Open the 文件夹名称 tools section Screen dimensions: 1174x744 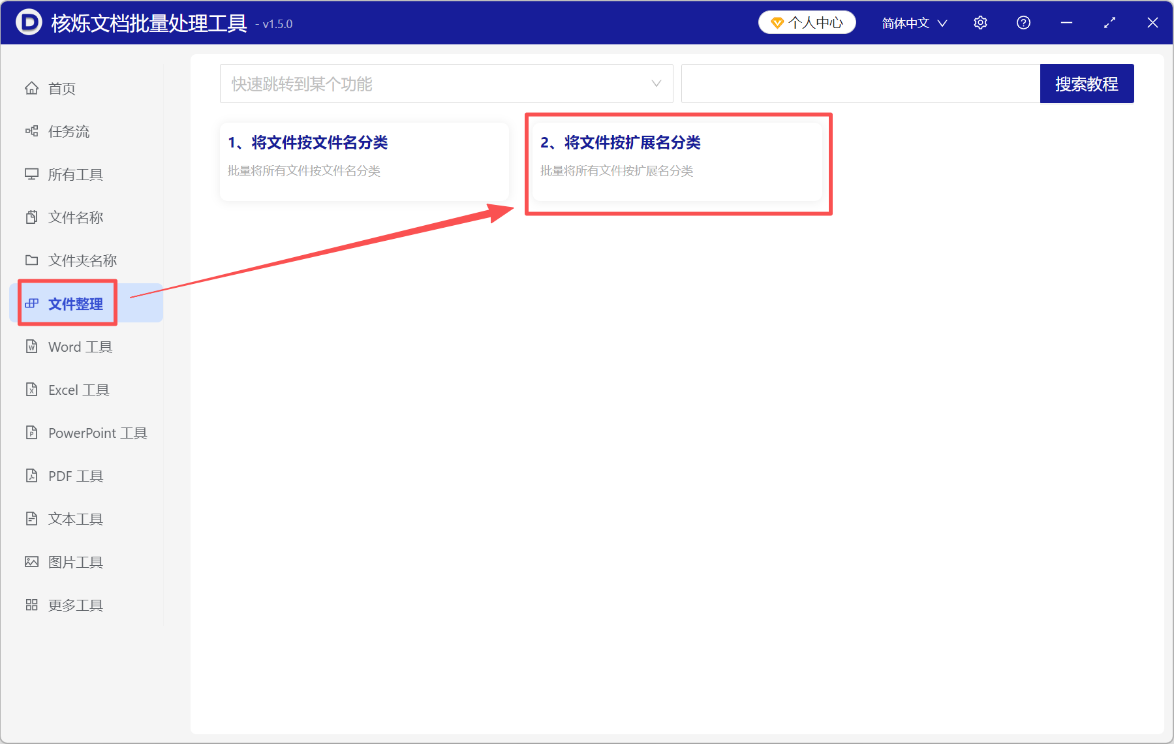tap(82, 260)
